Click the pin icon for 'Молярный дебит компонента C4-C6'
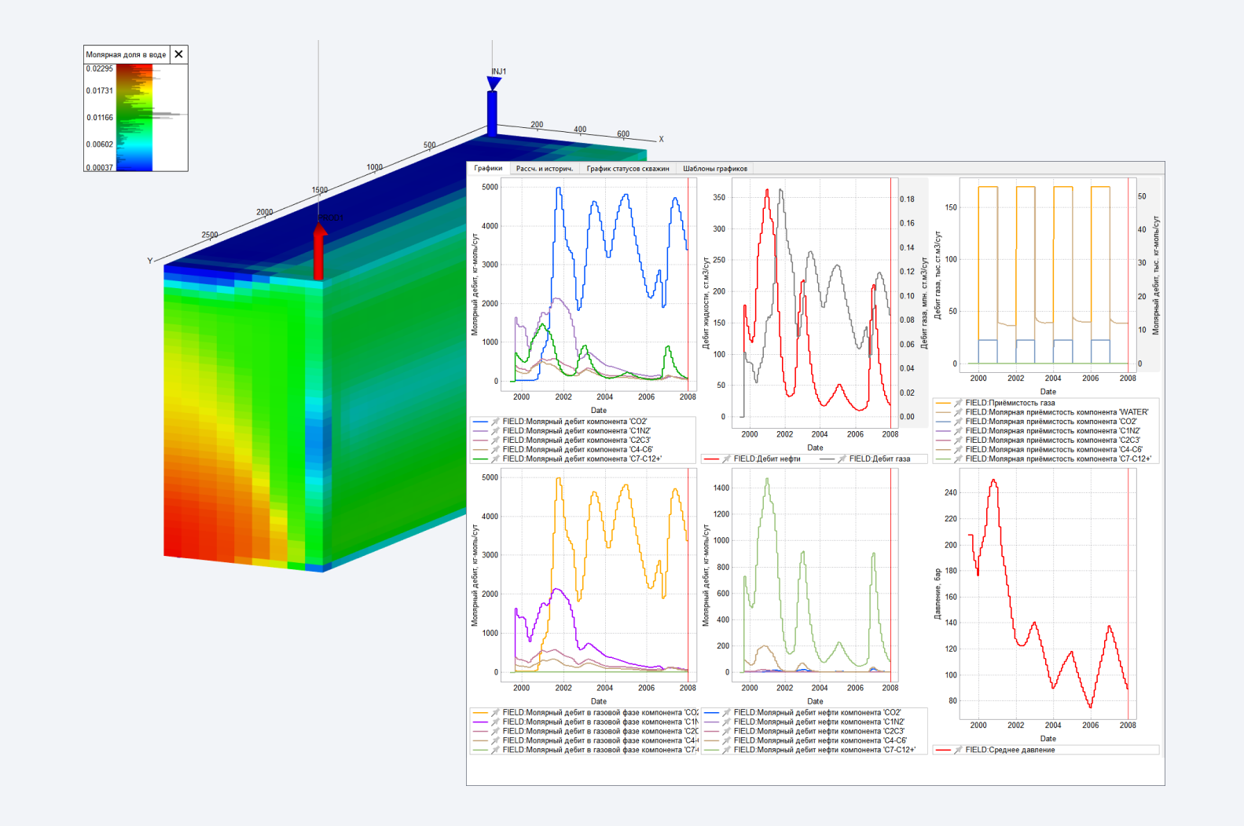The height and width of the screenshot is (826, 1244). [496, 450]
